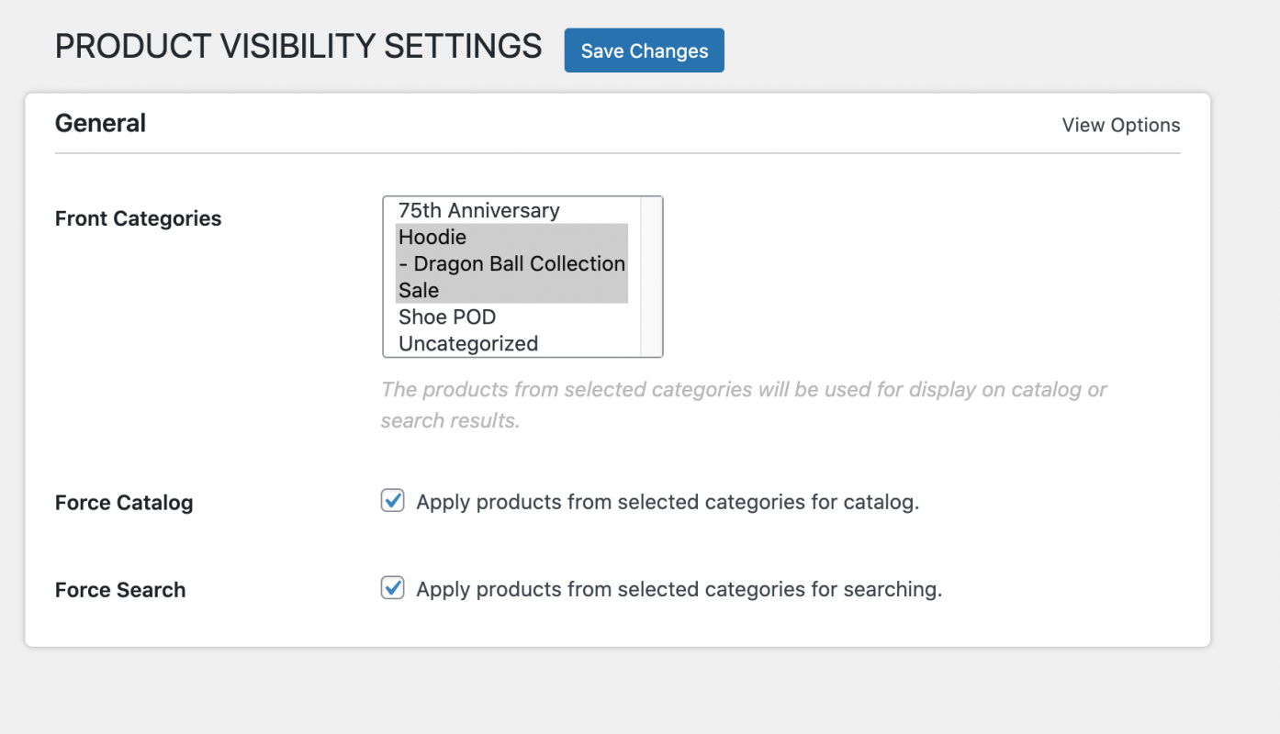This screenshot has height=734, width=1280.
Task: Click the 'for catalog' checkbox description text
Action: [667, 502]
